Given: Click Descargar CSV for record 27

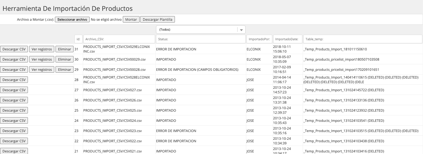Looking at the screenshot, I should tap(14, 90).
